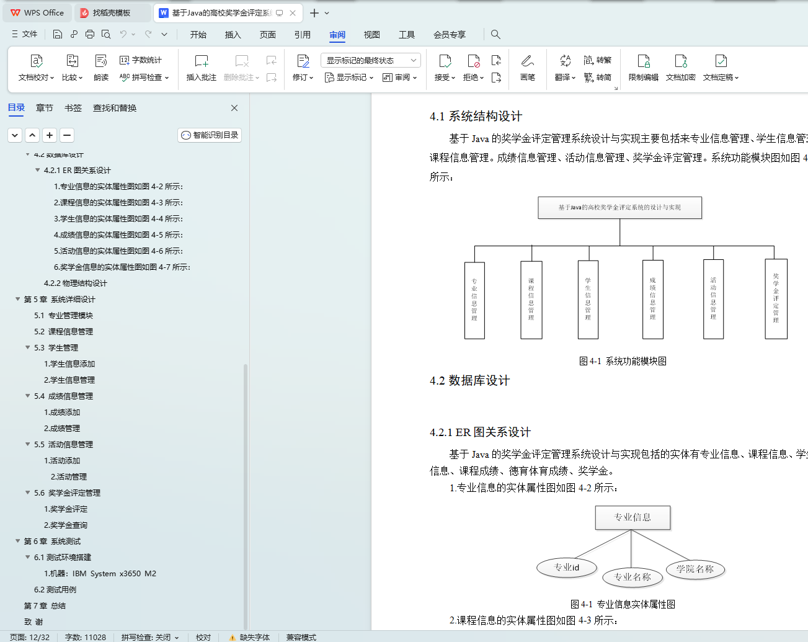808x642 pixels.
Task: Click 转简 convert to Simplified Chinese
Action: 598,78
